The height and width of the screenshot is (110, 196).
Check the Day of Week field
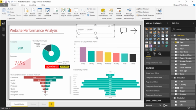pyautogui.click(x=176, y=46)
